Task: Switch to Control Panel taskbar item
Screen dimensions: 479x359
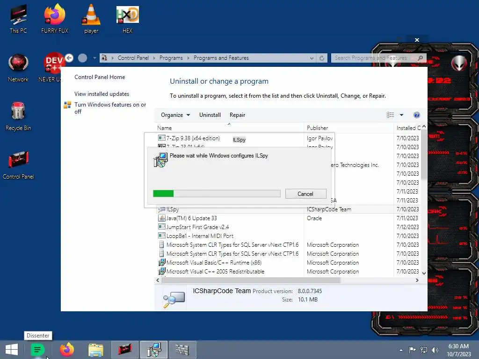Action: [125, 350]
